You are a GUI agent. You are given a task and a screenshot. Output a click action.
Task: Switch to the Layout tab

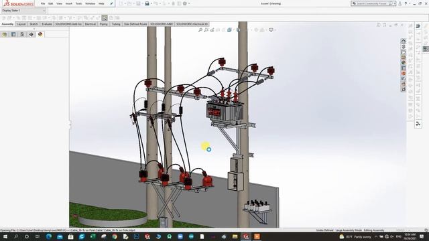[x=21, y=24]
